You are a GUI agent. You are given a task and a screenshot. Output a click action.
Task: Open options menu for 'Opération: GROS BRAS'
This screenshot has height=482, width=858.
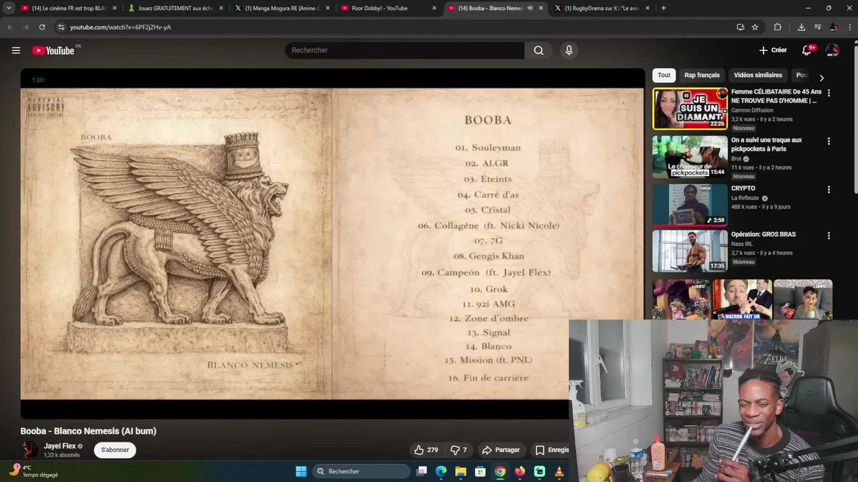[829, 236]
